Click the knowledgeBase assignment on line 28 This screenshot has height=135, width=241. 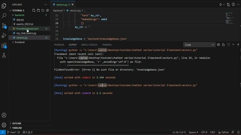point(95,39)
